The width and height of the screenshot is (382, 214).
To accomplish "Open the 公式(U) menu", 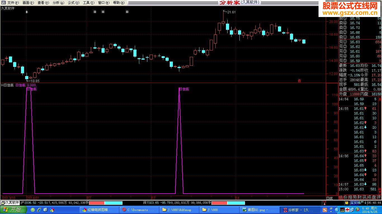I will click(74, 3).
